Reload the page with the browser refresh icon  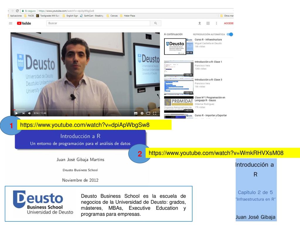17,11
